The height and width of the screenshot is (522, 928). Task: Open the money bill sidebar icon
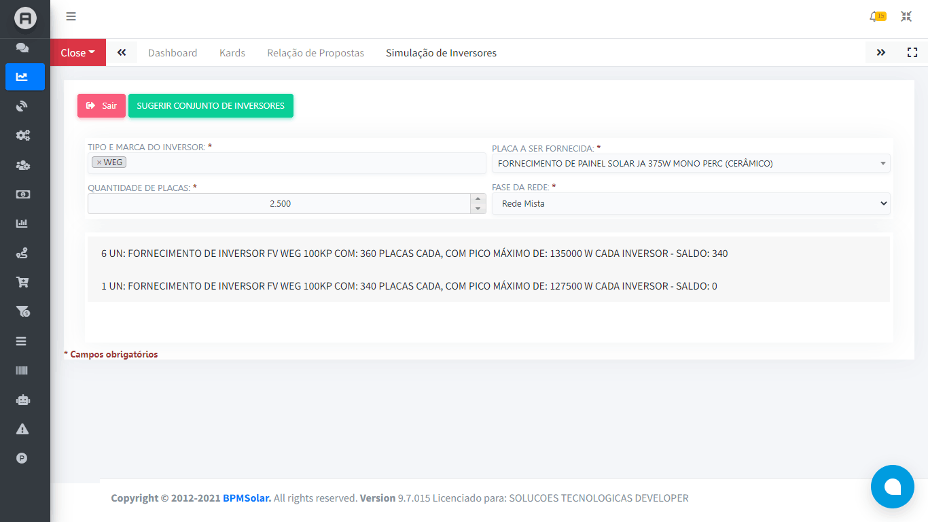click(22, 194)
